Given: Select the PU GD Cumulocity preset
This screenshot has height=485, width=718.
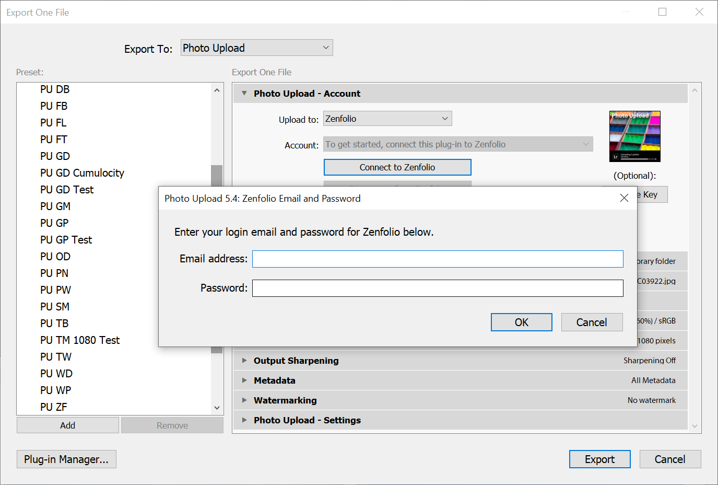Looking at the screenshot, I should click(82, 173).
